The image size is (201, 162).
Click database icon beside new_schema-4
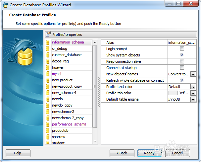coord(48,93)
